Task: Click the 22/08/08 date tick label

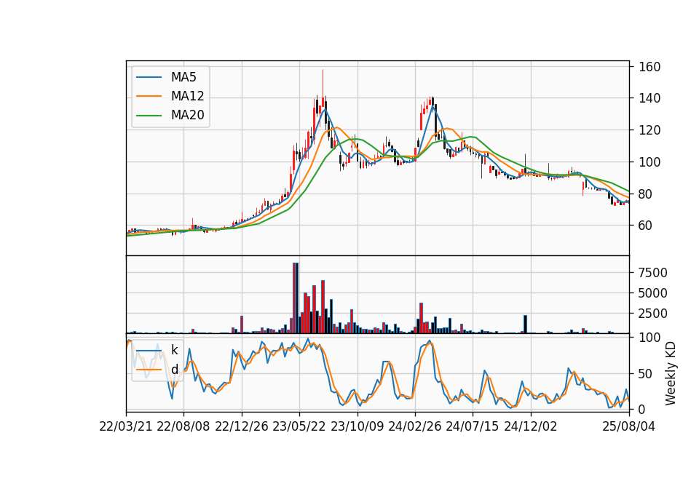Action: pyautogui.click(x=183, y=426)
